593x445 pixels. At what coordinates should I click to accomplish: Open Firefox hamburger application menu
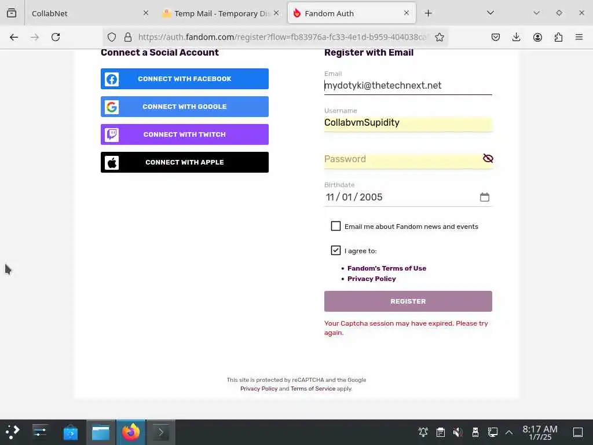tap(579, 37)
